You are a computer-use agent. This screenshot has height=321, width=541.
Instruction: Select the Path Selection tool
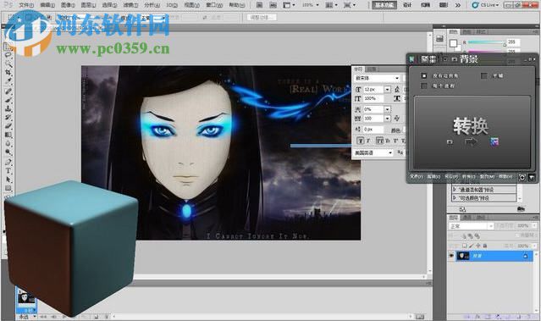tap(8, 180)
